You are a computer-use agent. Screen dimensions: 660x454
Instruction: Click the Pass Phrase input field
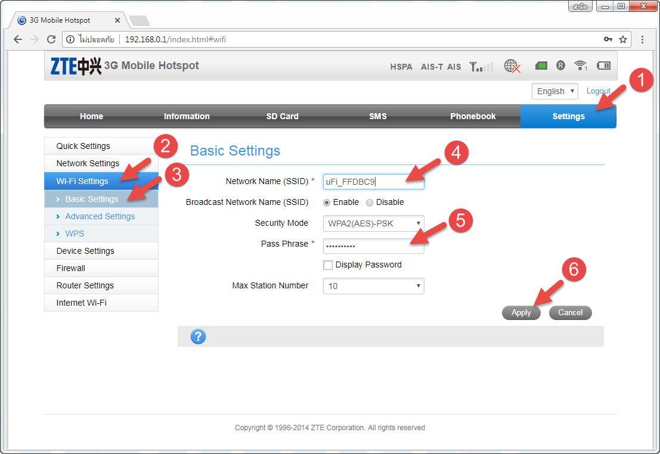click(373, 245)
